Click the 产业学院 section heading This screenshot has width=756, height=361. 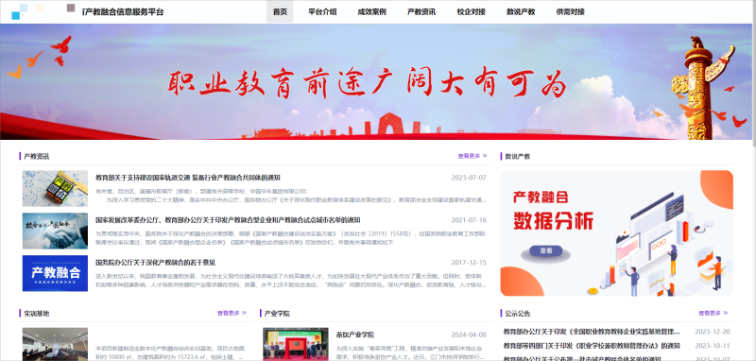click(277, 314)
